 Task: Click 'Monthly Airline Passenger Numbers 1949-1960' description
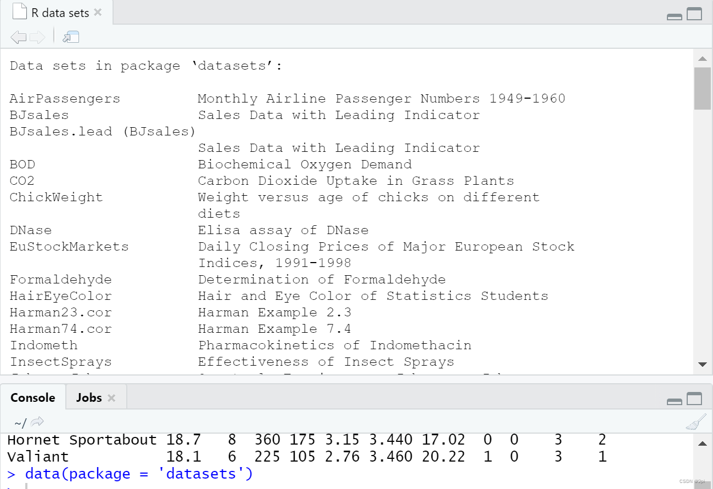pos(381,99)
